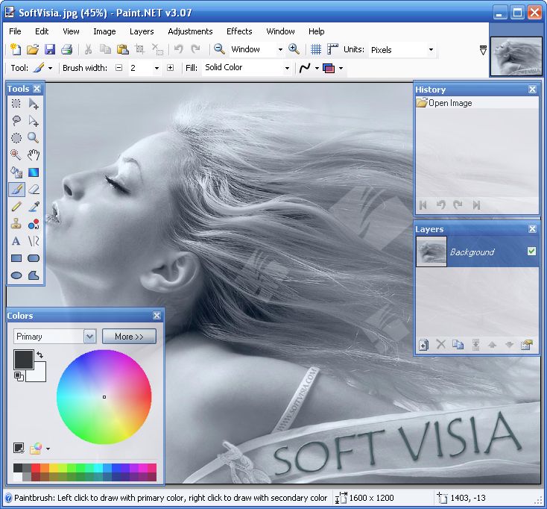Click the SoftVisia image thumbnail at top right

[516, 56]
